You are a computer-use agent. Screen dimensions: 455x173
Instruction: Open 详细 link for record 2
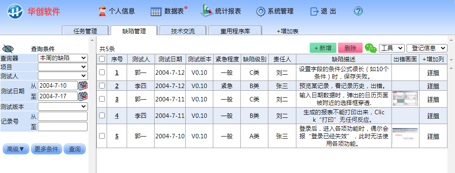point(433,86)
